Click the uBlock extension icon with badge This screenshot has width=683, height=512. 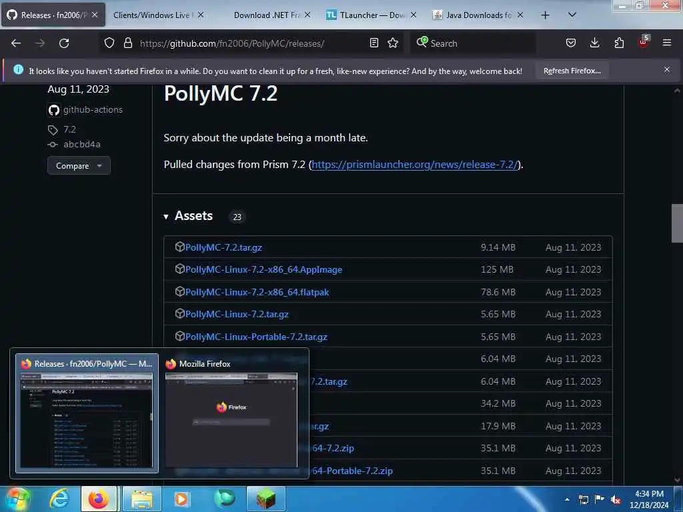coord(644,42)
